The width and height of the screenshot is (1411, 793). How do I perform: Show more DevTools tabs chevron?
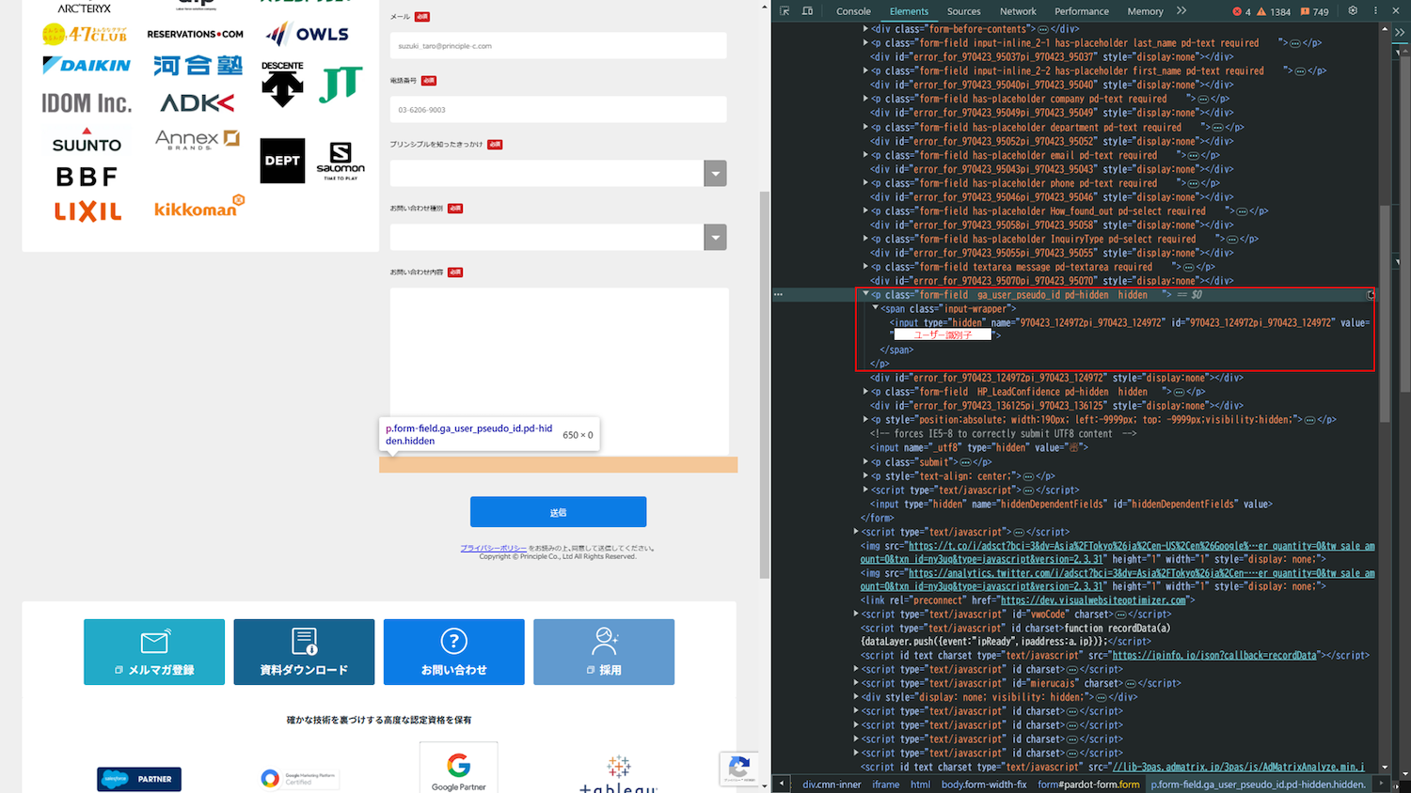1181,11
